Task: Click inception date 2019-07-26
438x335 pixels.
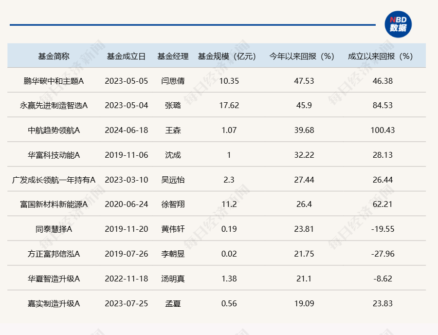Action: (126, 254)
